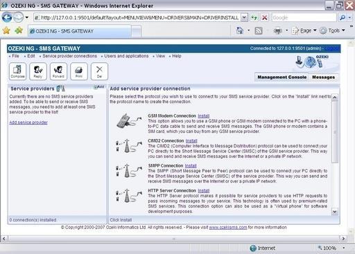Viewport: 355px width, 254px height.
Task: Click the Add service provider link
Action: (x=28, y=123)
